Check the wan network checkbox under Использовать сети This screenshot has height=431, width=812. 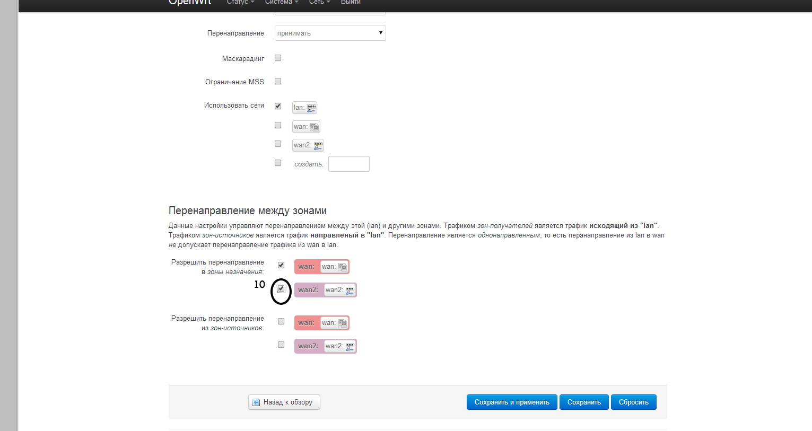pos(278,125)
